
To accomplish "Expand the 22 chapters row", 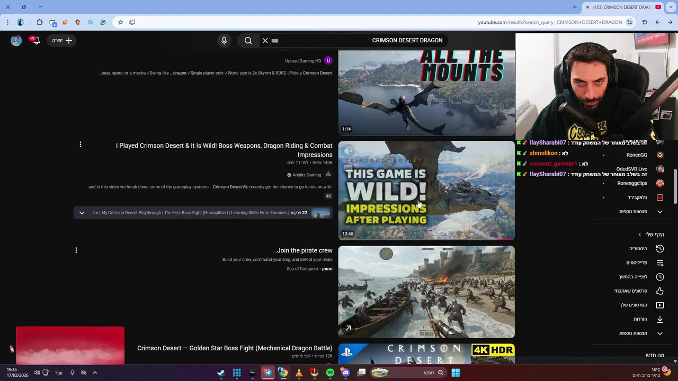I will point(202,213).
